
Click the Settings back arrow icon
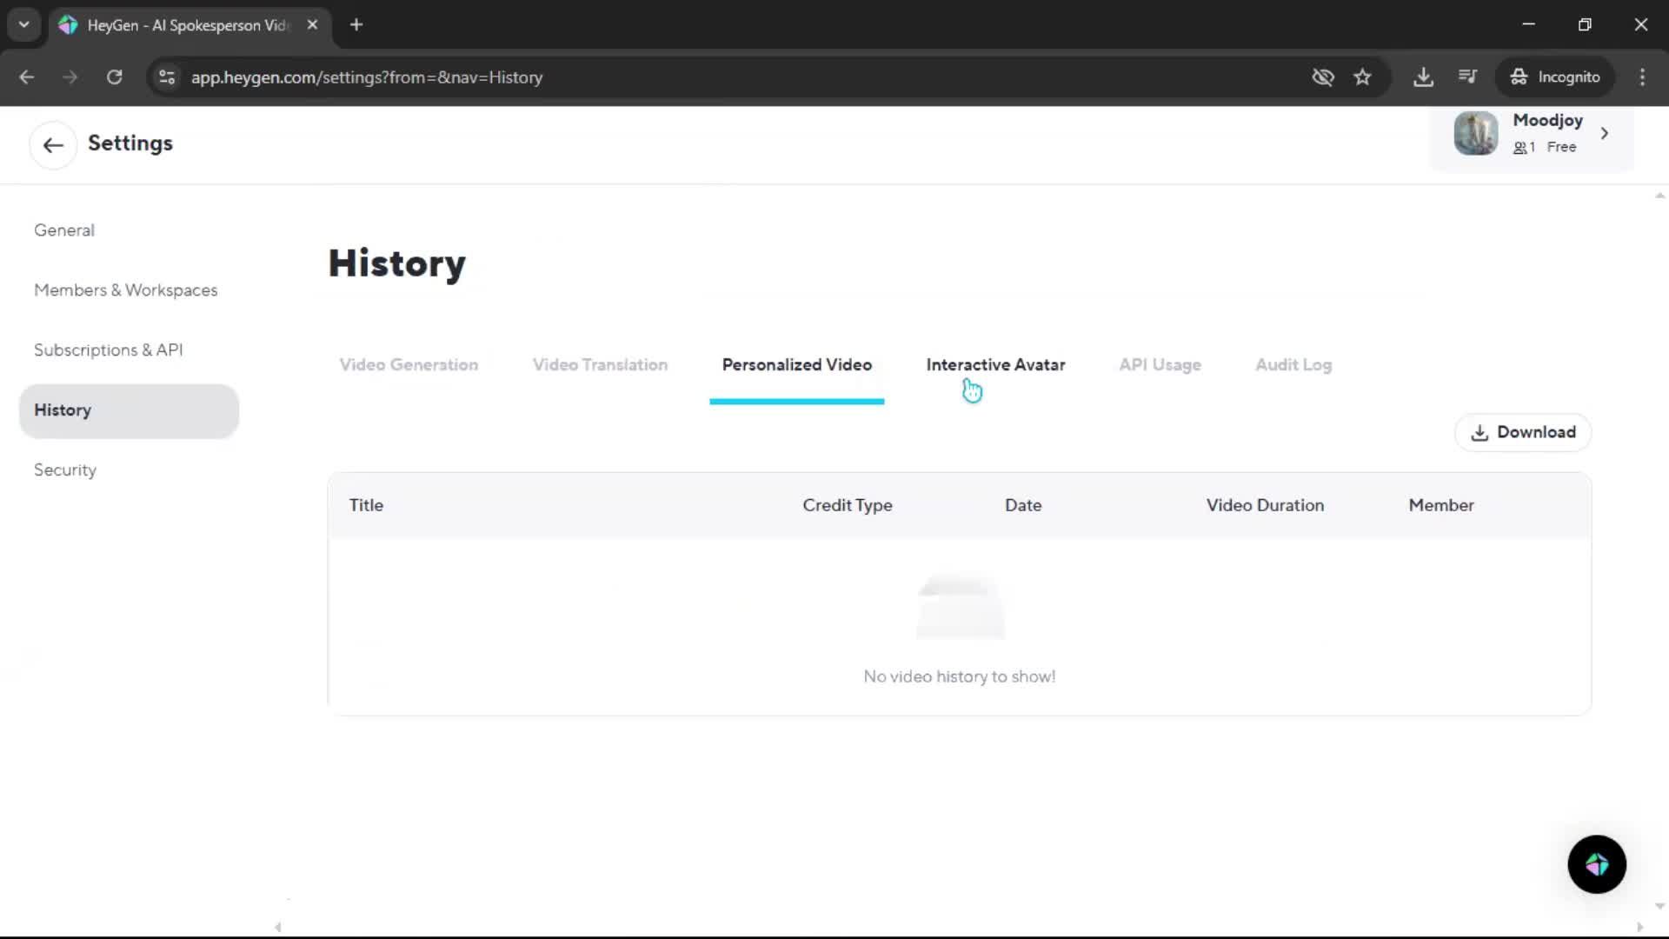tap(53, 144)
